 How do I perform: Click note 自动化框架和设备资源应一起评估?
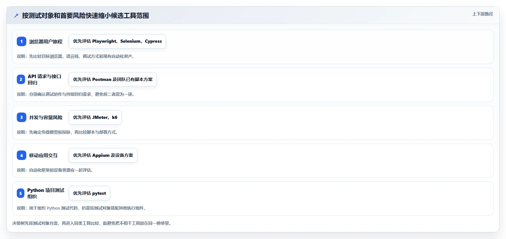pos(55,170)
